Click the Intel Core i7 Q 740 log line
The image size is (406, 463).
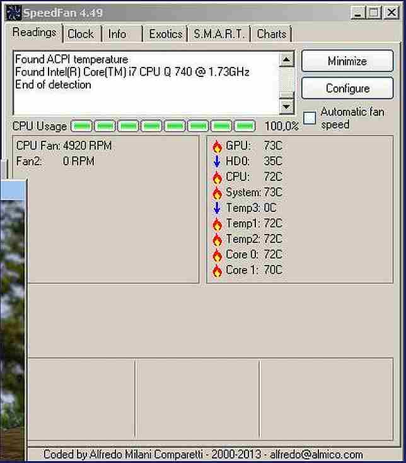132,72
